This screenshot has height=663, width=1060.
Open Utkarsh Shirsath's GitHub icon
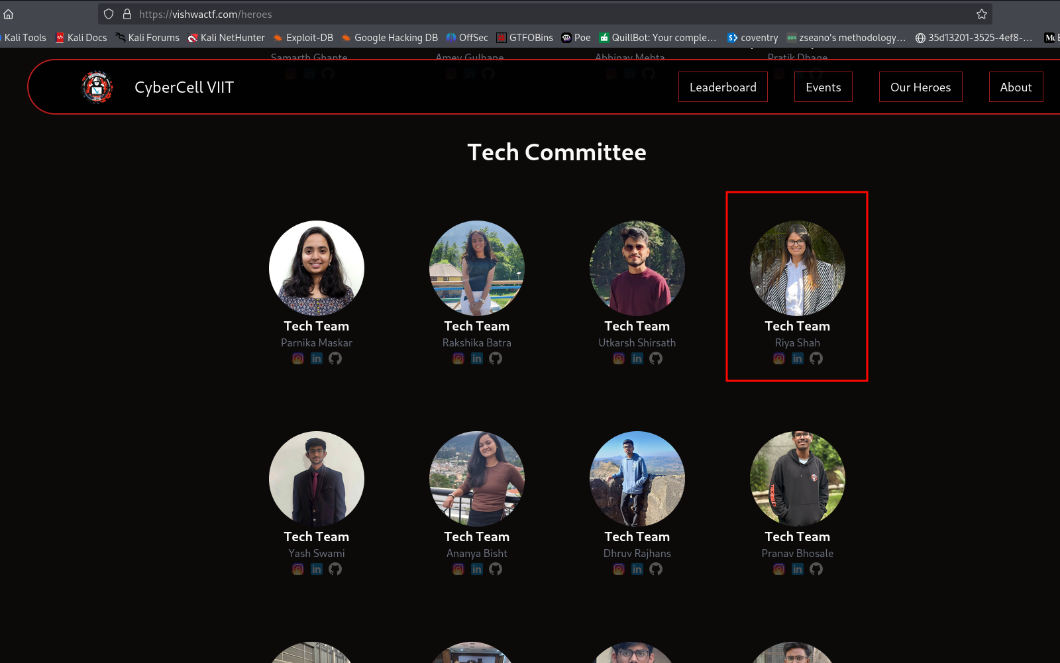click(x=656, y=358)
